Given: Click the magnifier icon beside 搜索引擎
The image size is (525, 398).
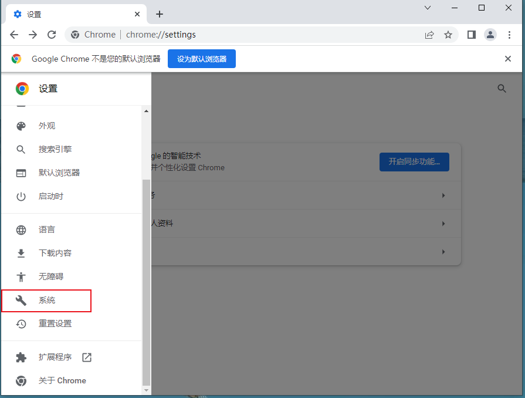Looking at the screenshot, I should point(21,150).
